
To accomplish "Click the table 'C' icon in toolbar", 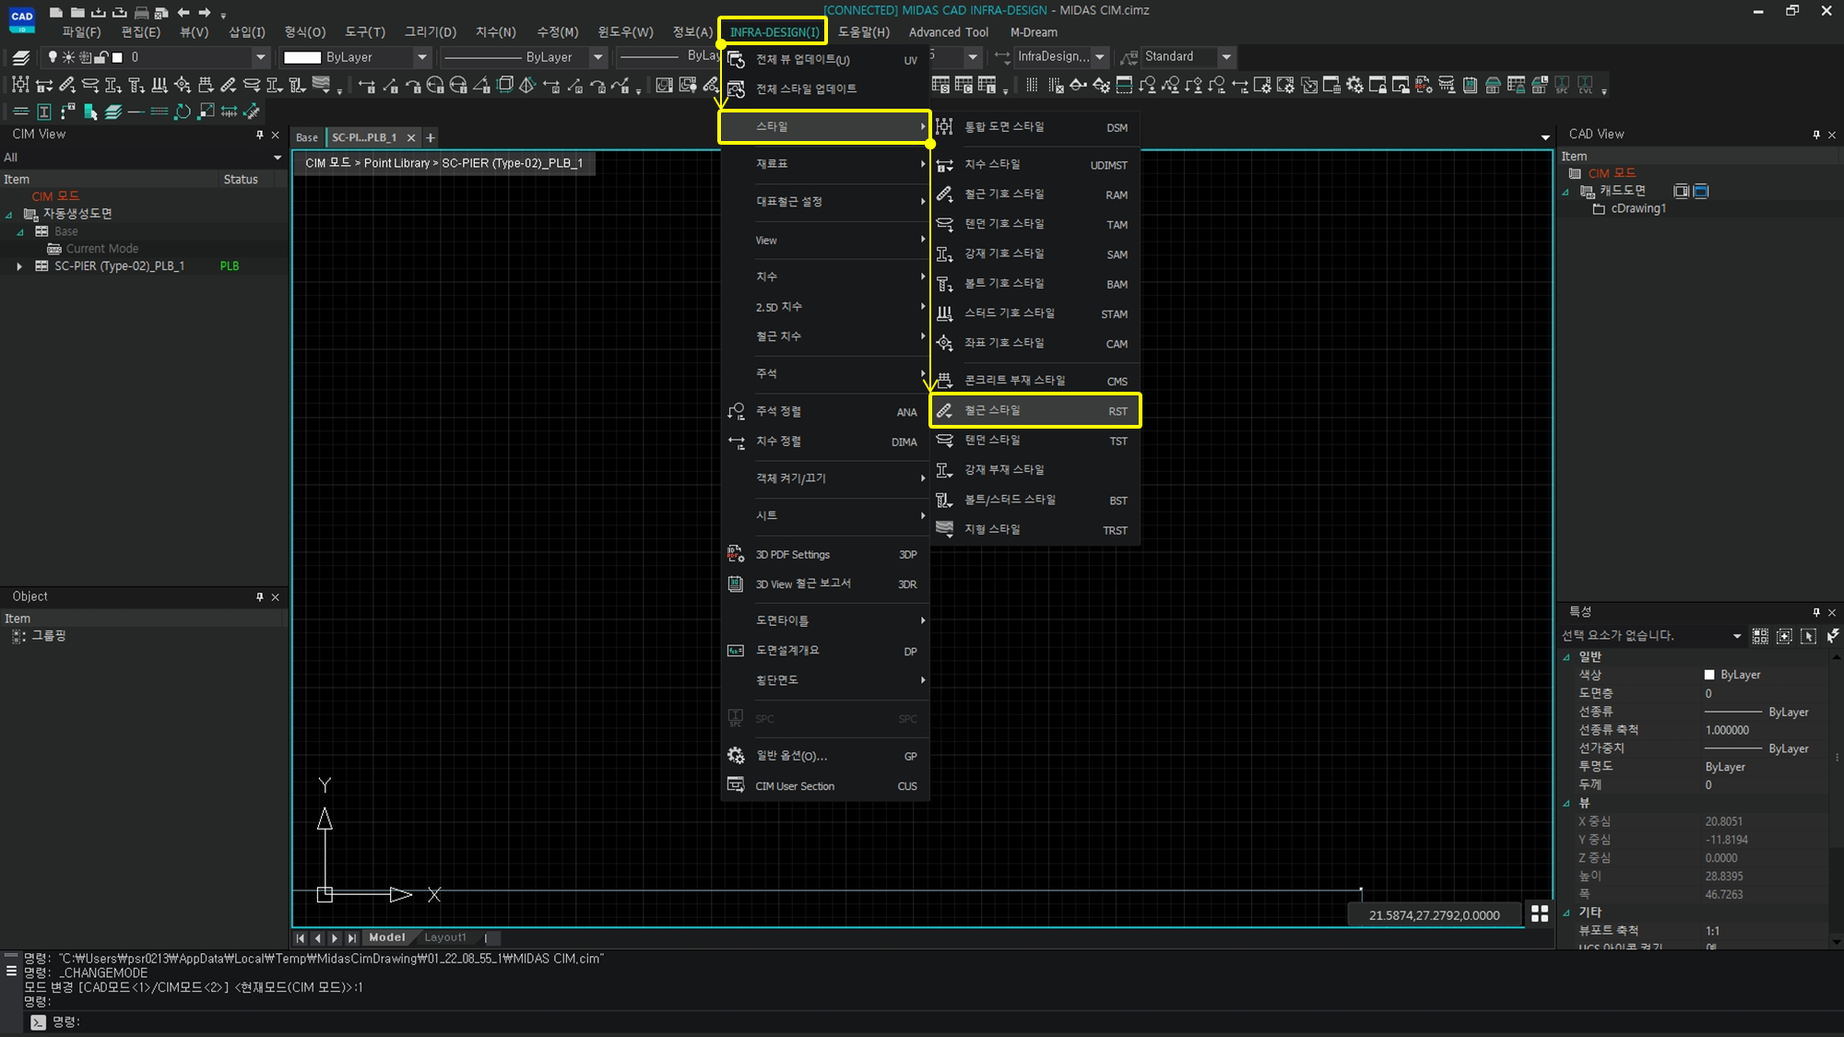I will [963, 85].
